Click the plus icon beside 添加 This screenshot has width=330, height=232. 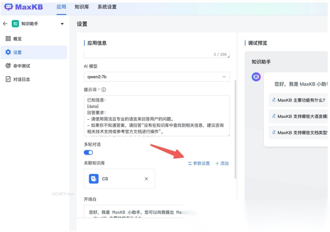[x=217, y=163]
